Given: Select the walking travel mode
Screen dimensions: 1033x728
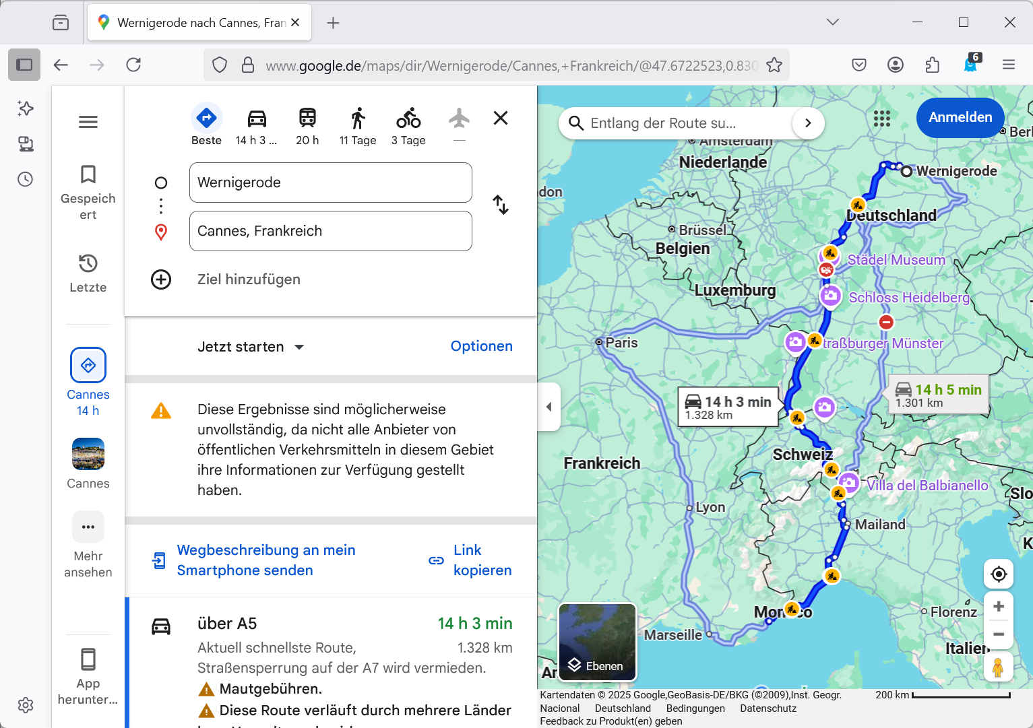Looking at the screenshot, I should point(358,118).
